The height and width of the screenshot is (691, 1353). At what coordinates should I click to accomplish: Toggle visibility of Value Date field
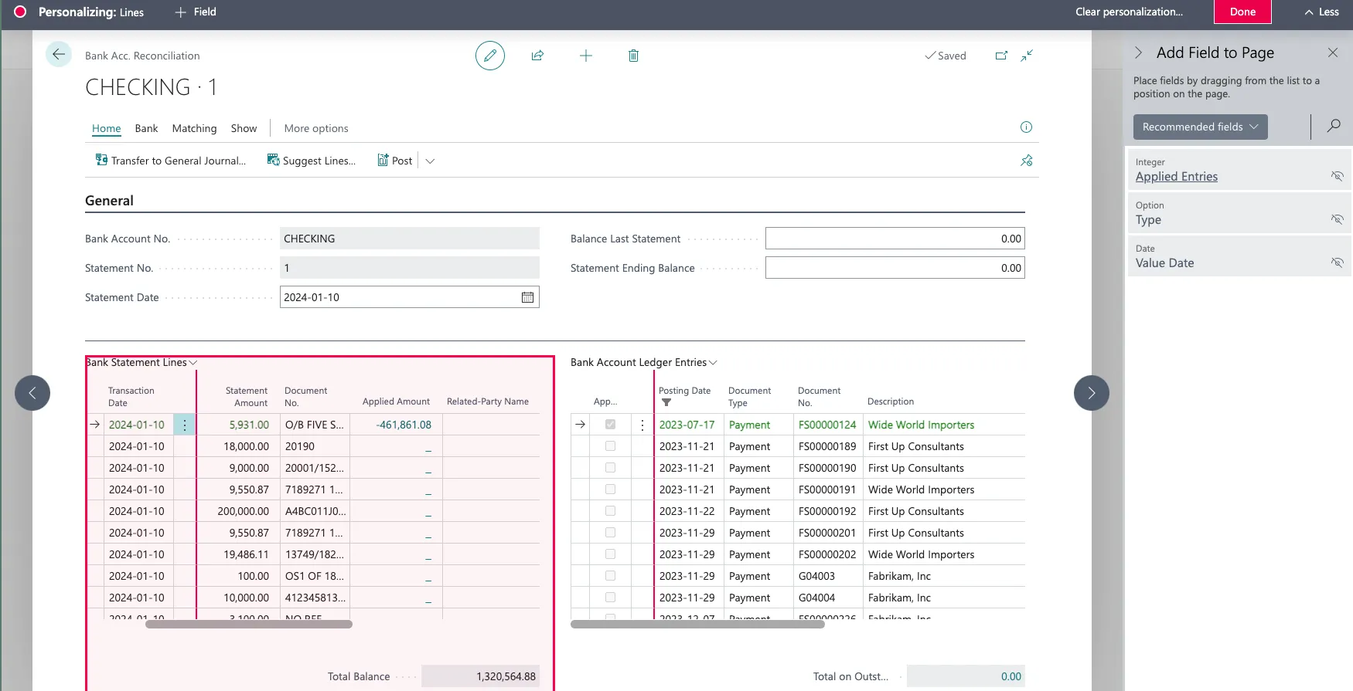pos(1337,263)
